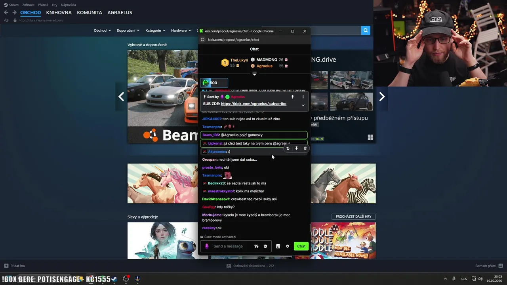Screen dimensions: 507x285
Task: Click the tray microphone icon
Action: 454,279
